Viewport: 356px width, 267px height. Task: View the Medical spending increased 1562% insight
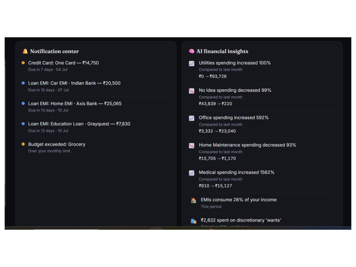pos(262,179)
